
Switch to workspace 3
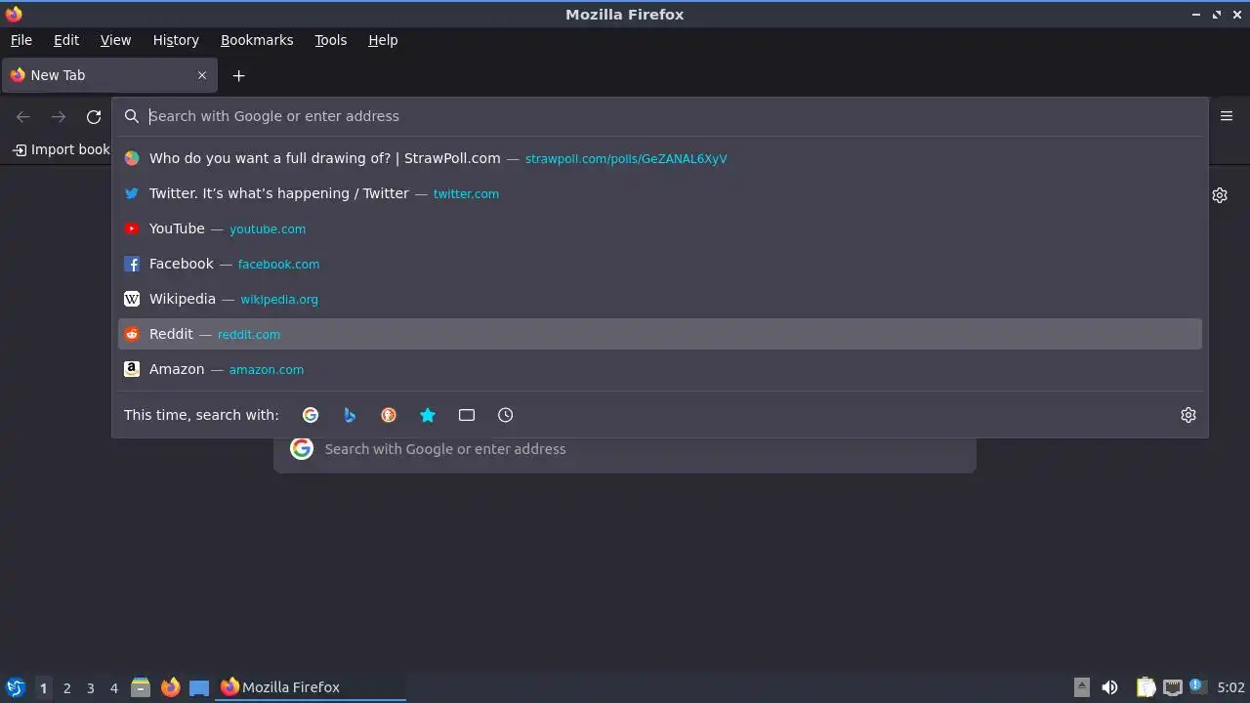[90, 687]
